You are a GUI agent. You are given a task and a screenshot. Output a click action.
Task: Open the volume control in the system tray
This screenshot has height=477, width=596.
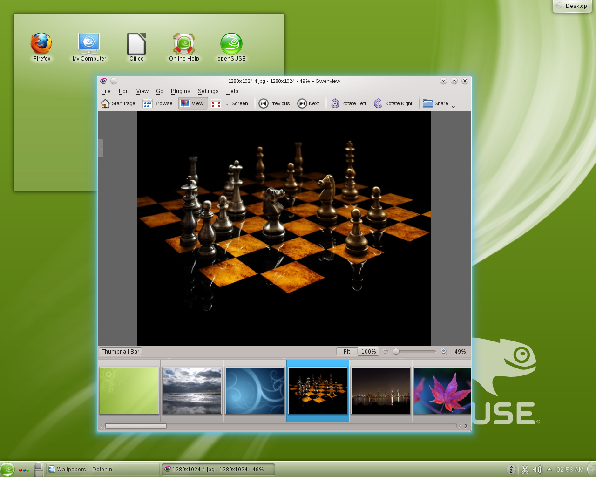click(537, 470)
